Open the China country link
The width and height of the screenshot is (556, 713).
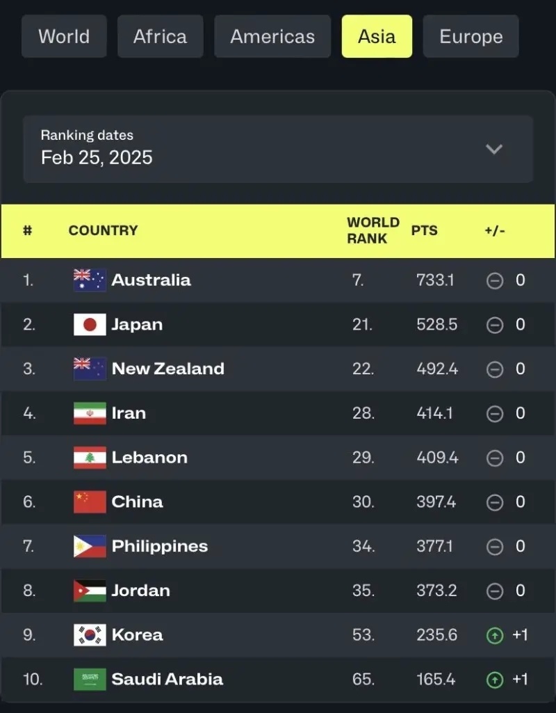137,502
